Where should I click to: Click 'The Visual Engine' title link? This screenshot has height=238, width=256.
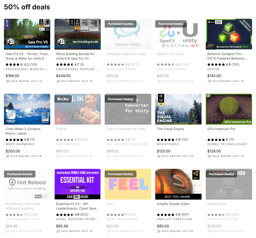pos(170,129)
